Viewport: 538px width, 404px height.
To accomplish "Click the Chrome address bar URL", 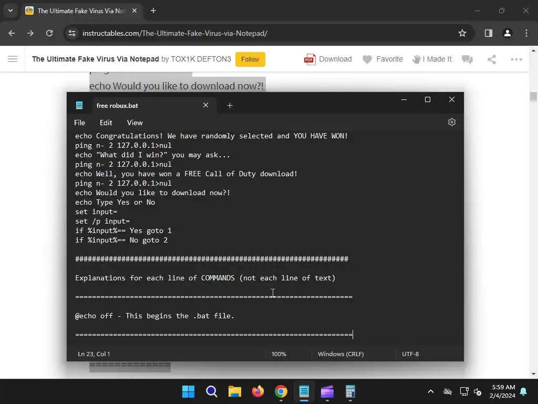I will pos(174,33).
